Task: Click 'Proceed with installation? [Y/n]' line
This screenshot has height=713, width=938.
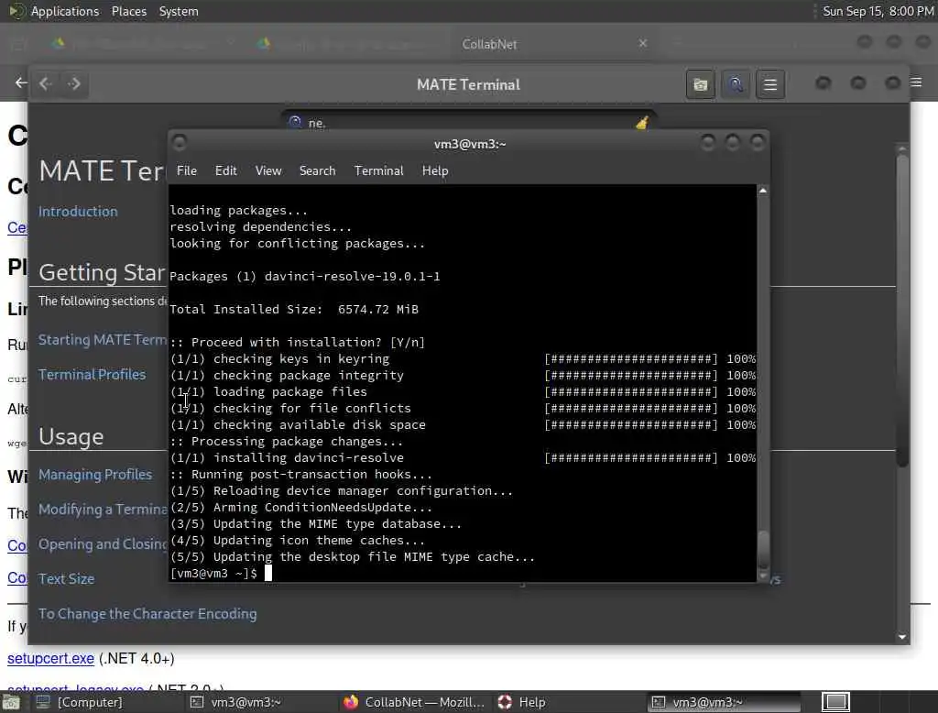Action: pyautogui.click(x=298, y=343)
